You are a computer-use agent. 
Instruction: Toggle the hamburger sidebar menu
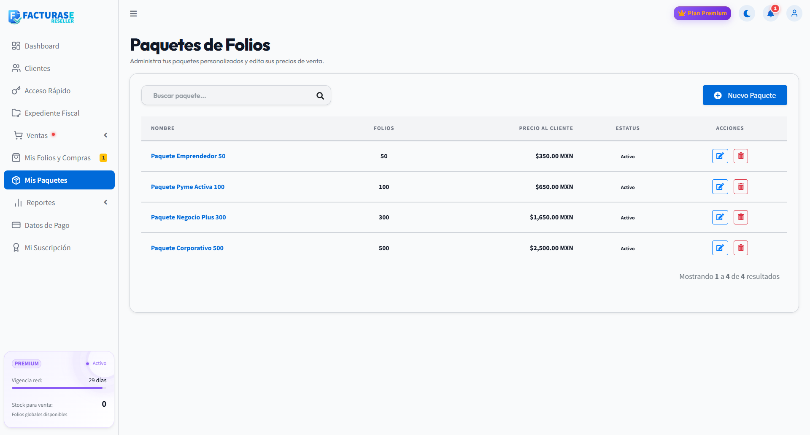[x=133, y=14]
